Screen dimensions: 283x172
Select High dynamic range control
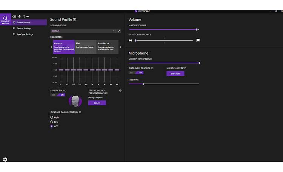pyautogui.click(x=52, y=117)
